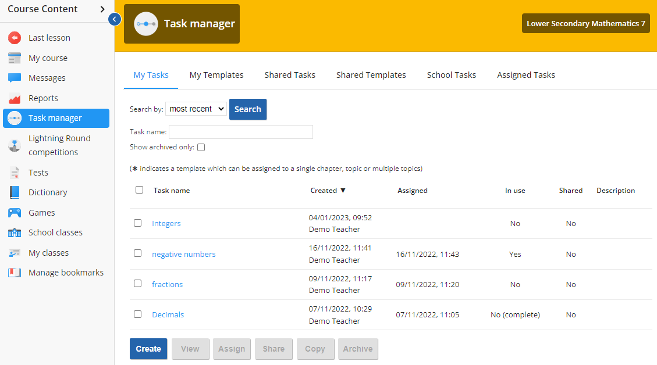
Task: Click the Share button
Action: pyautogui.click(x=274, y=349)
